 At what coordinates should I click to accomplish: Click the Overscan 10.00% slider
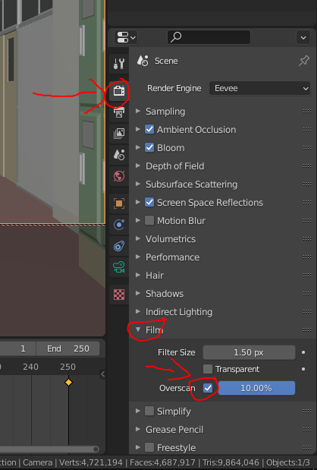pyautogui.click(x=256, y=388)
